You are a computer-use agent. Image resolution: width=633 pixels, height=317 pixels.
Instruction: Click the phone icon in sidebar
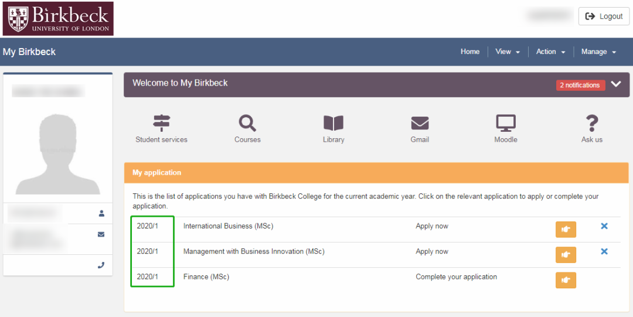(101, 265)
